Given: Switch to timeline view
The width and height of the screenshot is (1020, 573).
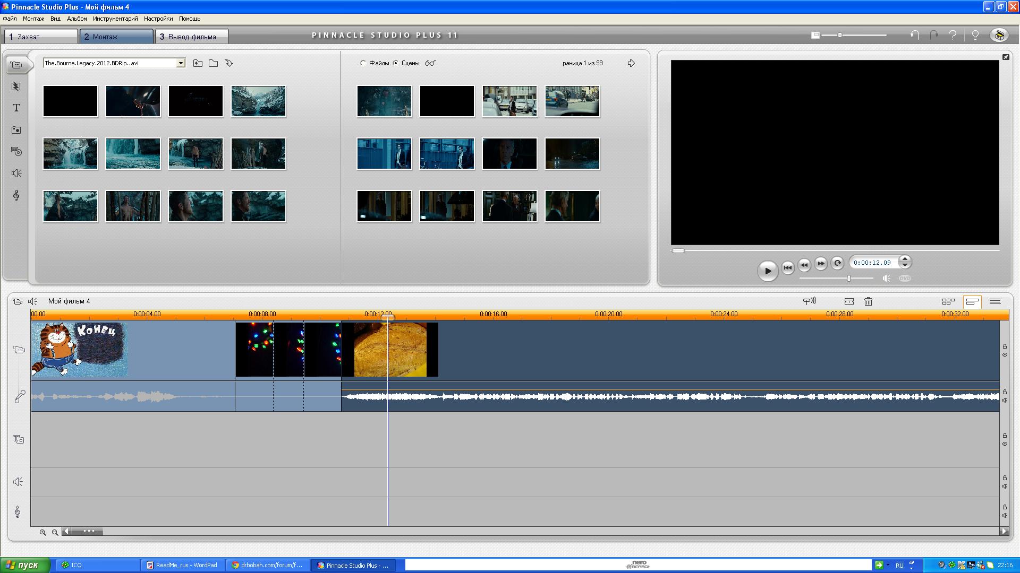Looking at the screenshot, I should pyautogui.click(x=972, y=301).
